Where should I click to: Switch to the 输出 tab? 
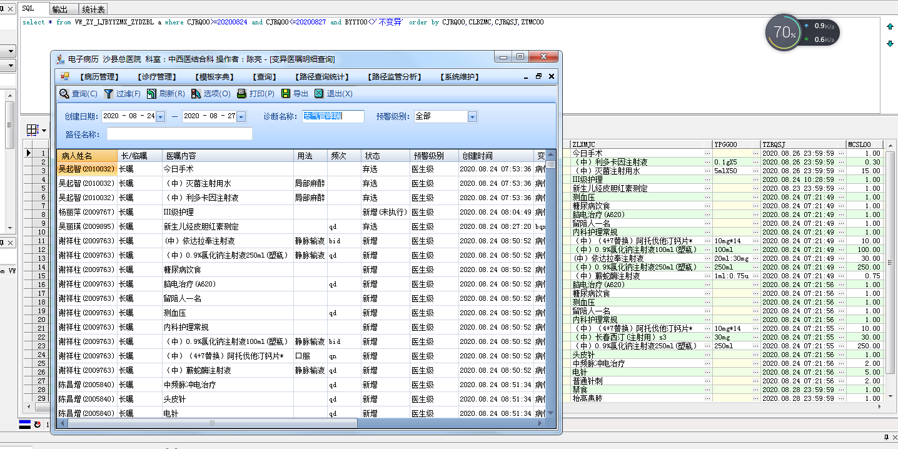click(x=60, y=9)
